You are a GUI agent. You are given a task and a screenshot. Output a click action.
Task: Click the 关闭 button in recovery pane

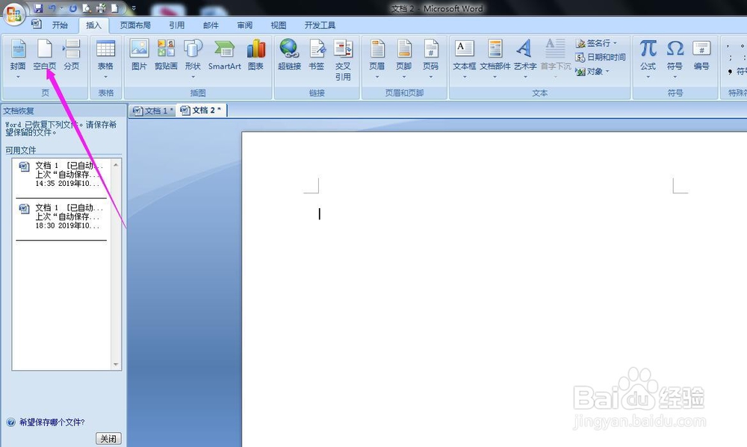point(108,439)
